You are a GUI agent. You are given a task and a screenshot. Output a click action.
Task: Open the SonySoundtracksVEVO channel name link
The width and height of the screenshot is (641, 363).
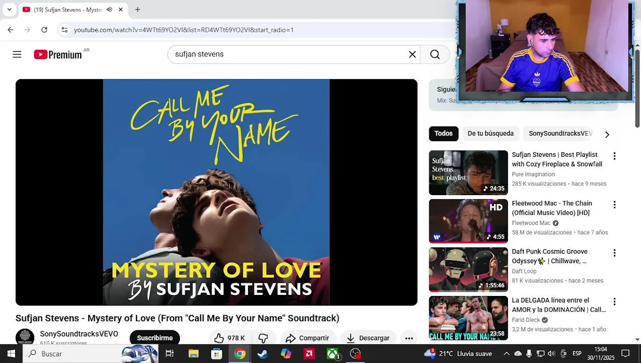pyautogui.click(x=79, y=334)
